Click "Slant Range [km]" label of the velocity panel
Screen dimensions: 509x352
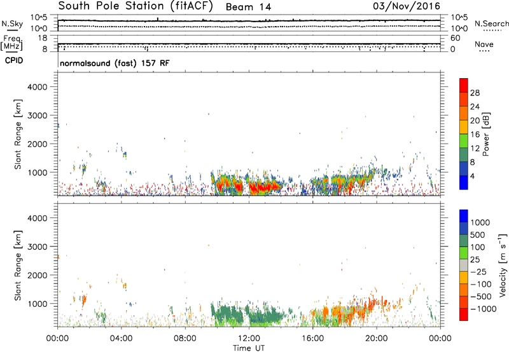pyautogui.click(x=18, y=265)
